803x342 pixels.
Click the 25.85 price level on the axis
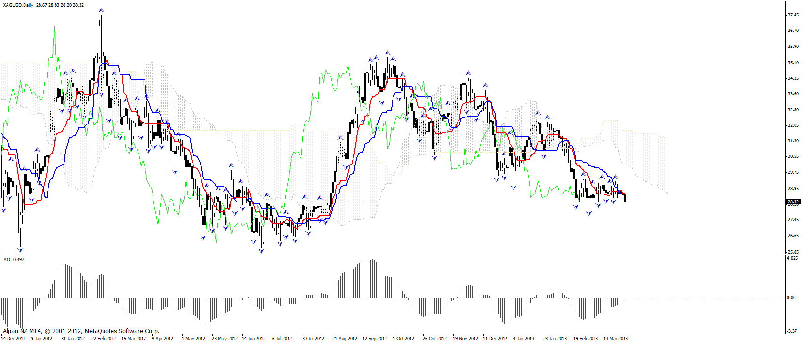coord(793,252)
